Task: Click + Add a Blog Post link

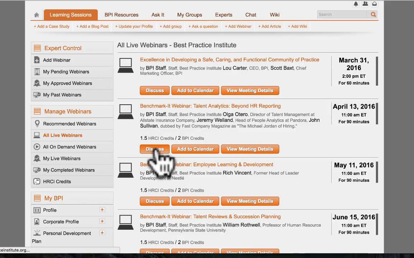Action: point(92,26)
